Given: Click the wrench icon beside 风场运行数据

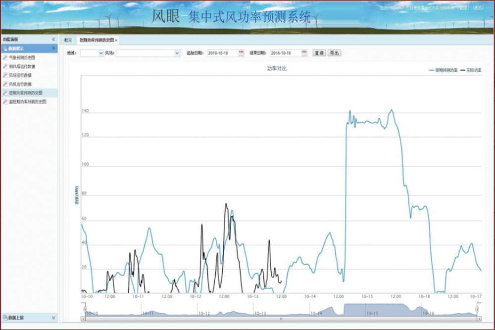Looking at the screenshot, I should 5,75.
